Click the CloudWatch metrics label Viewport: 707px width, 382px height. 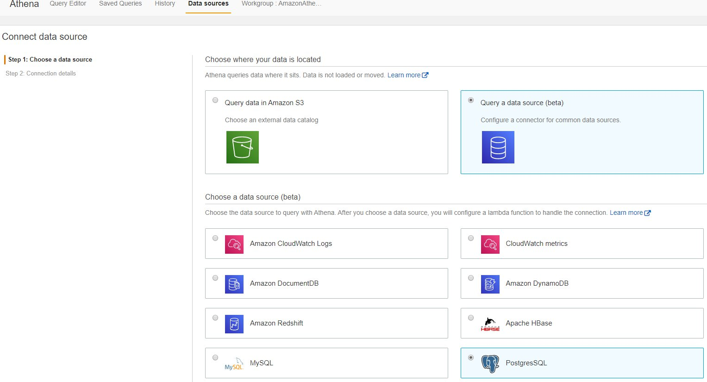[x=537, y=244]
